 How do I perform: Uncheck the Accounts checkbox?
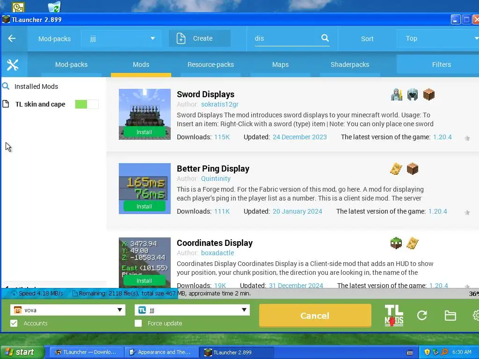point(14,323)
